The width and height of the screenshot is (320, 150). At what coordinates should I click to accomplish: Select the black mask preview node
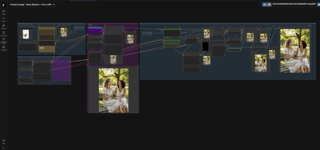pyautogui.click(x=205, y=46)
